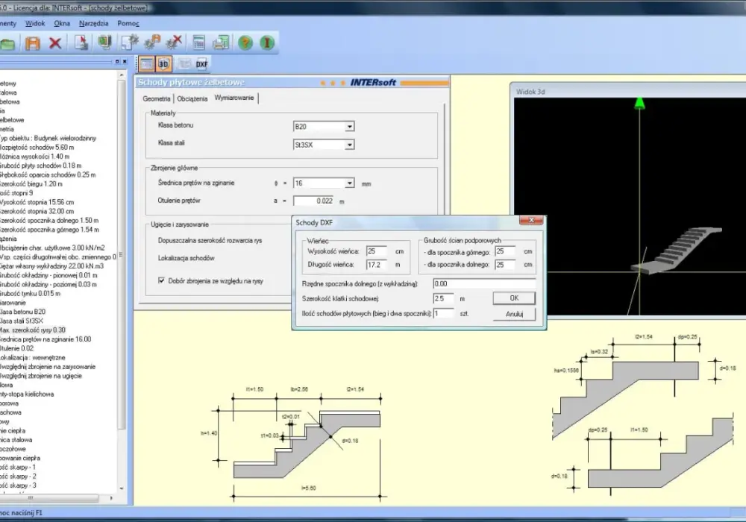The image size is (746, 522).
Task: Close the Schody DXF dialog
Action: pos(531,220)
